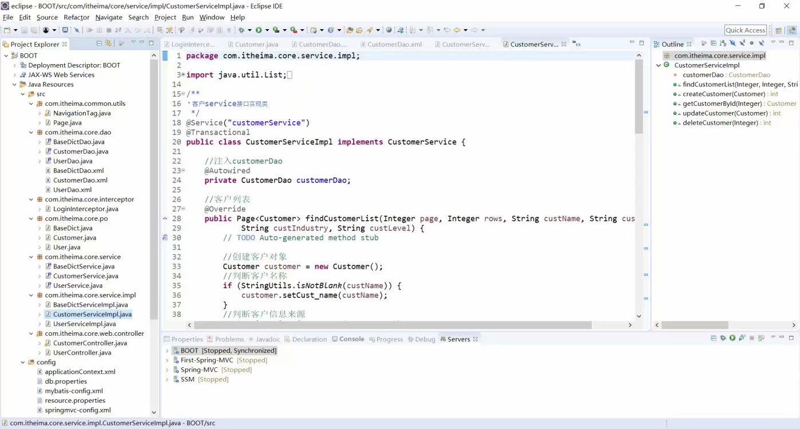The image size is (800, 429).
Task: Open the File menu
Action: click(x=8, y=17)
